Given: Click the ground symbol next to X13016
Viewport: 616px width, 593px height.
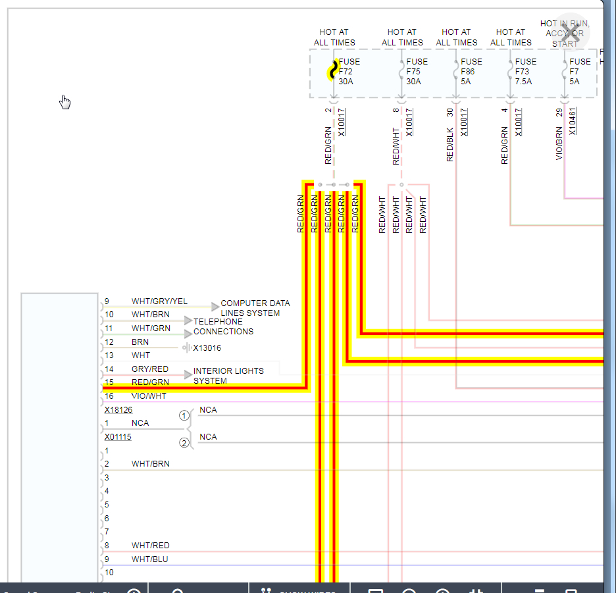Looking at the screenshot, I should (x=186, y=348).
